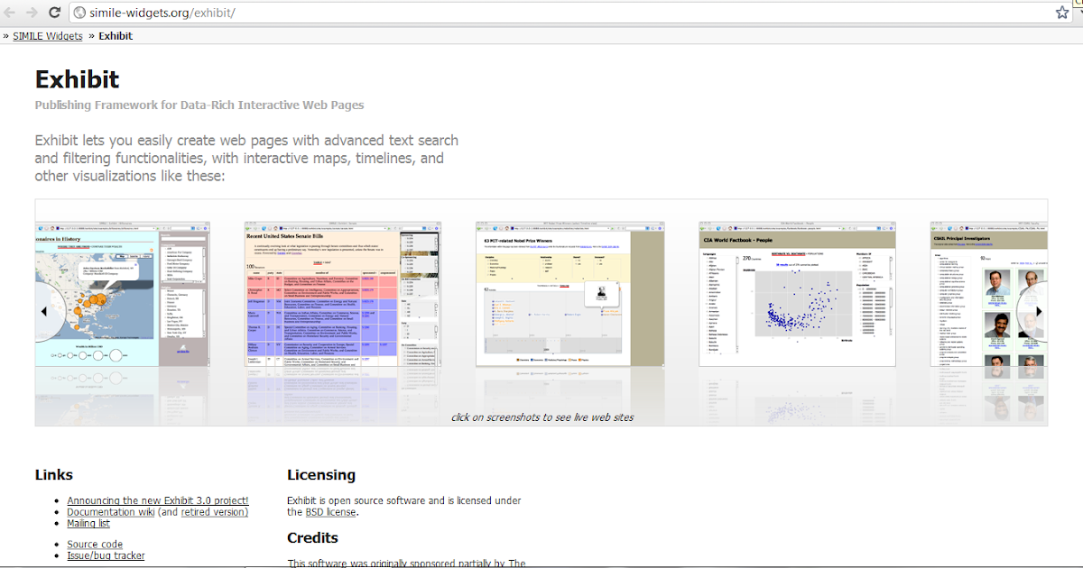Image resolution: width=1083 pixels, height=568 pixels.
Task: Open the Mailing list link
Action: click(x=88, y=523)
